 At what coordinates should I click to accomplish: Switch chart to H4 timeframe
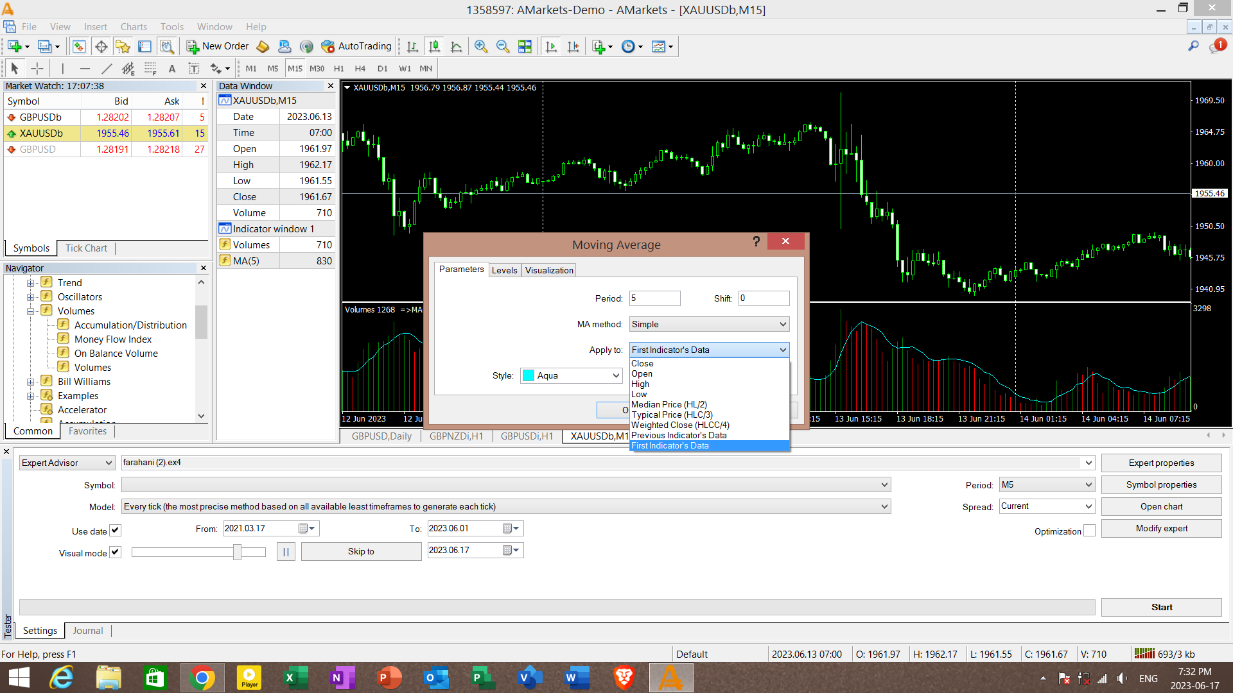coord(360,68)
